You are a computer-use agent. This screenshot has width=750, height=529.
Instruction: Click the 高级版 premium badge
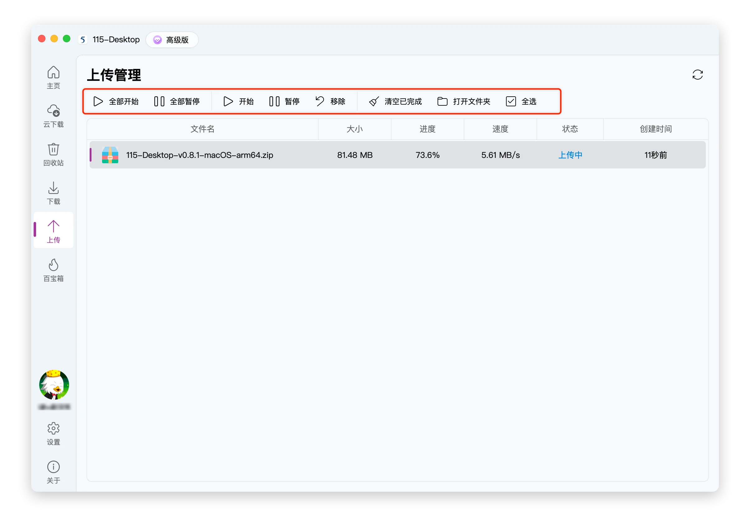(x=172, y=40)
